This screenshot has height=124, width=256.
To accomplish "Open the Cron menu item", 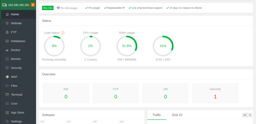I will pos(14,104).
